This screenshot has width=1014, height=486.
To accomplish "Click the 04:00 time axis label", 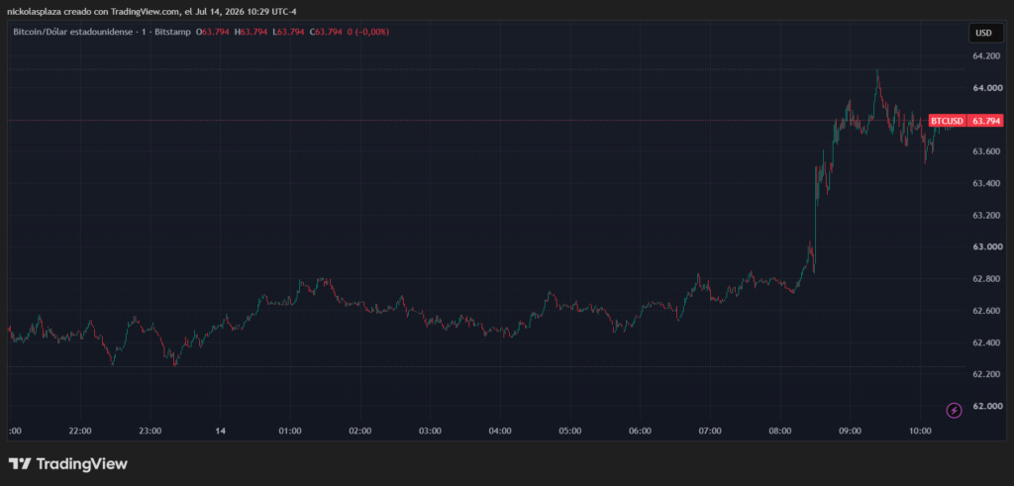I will 500,432.
